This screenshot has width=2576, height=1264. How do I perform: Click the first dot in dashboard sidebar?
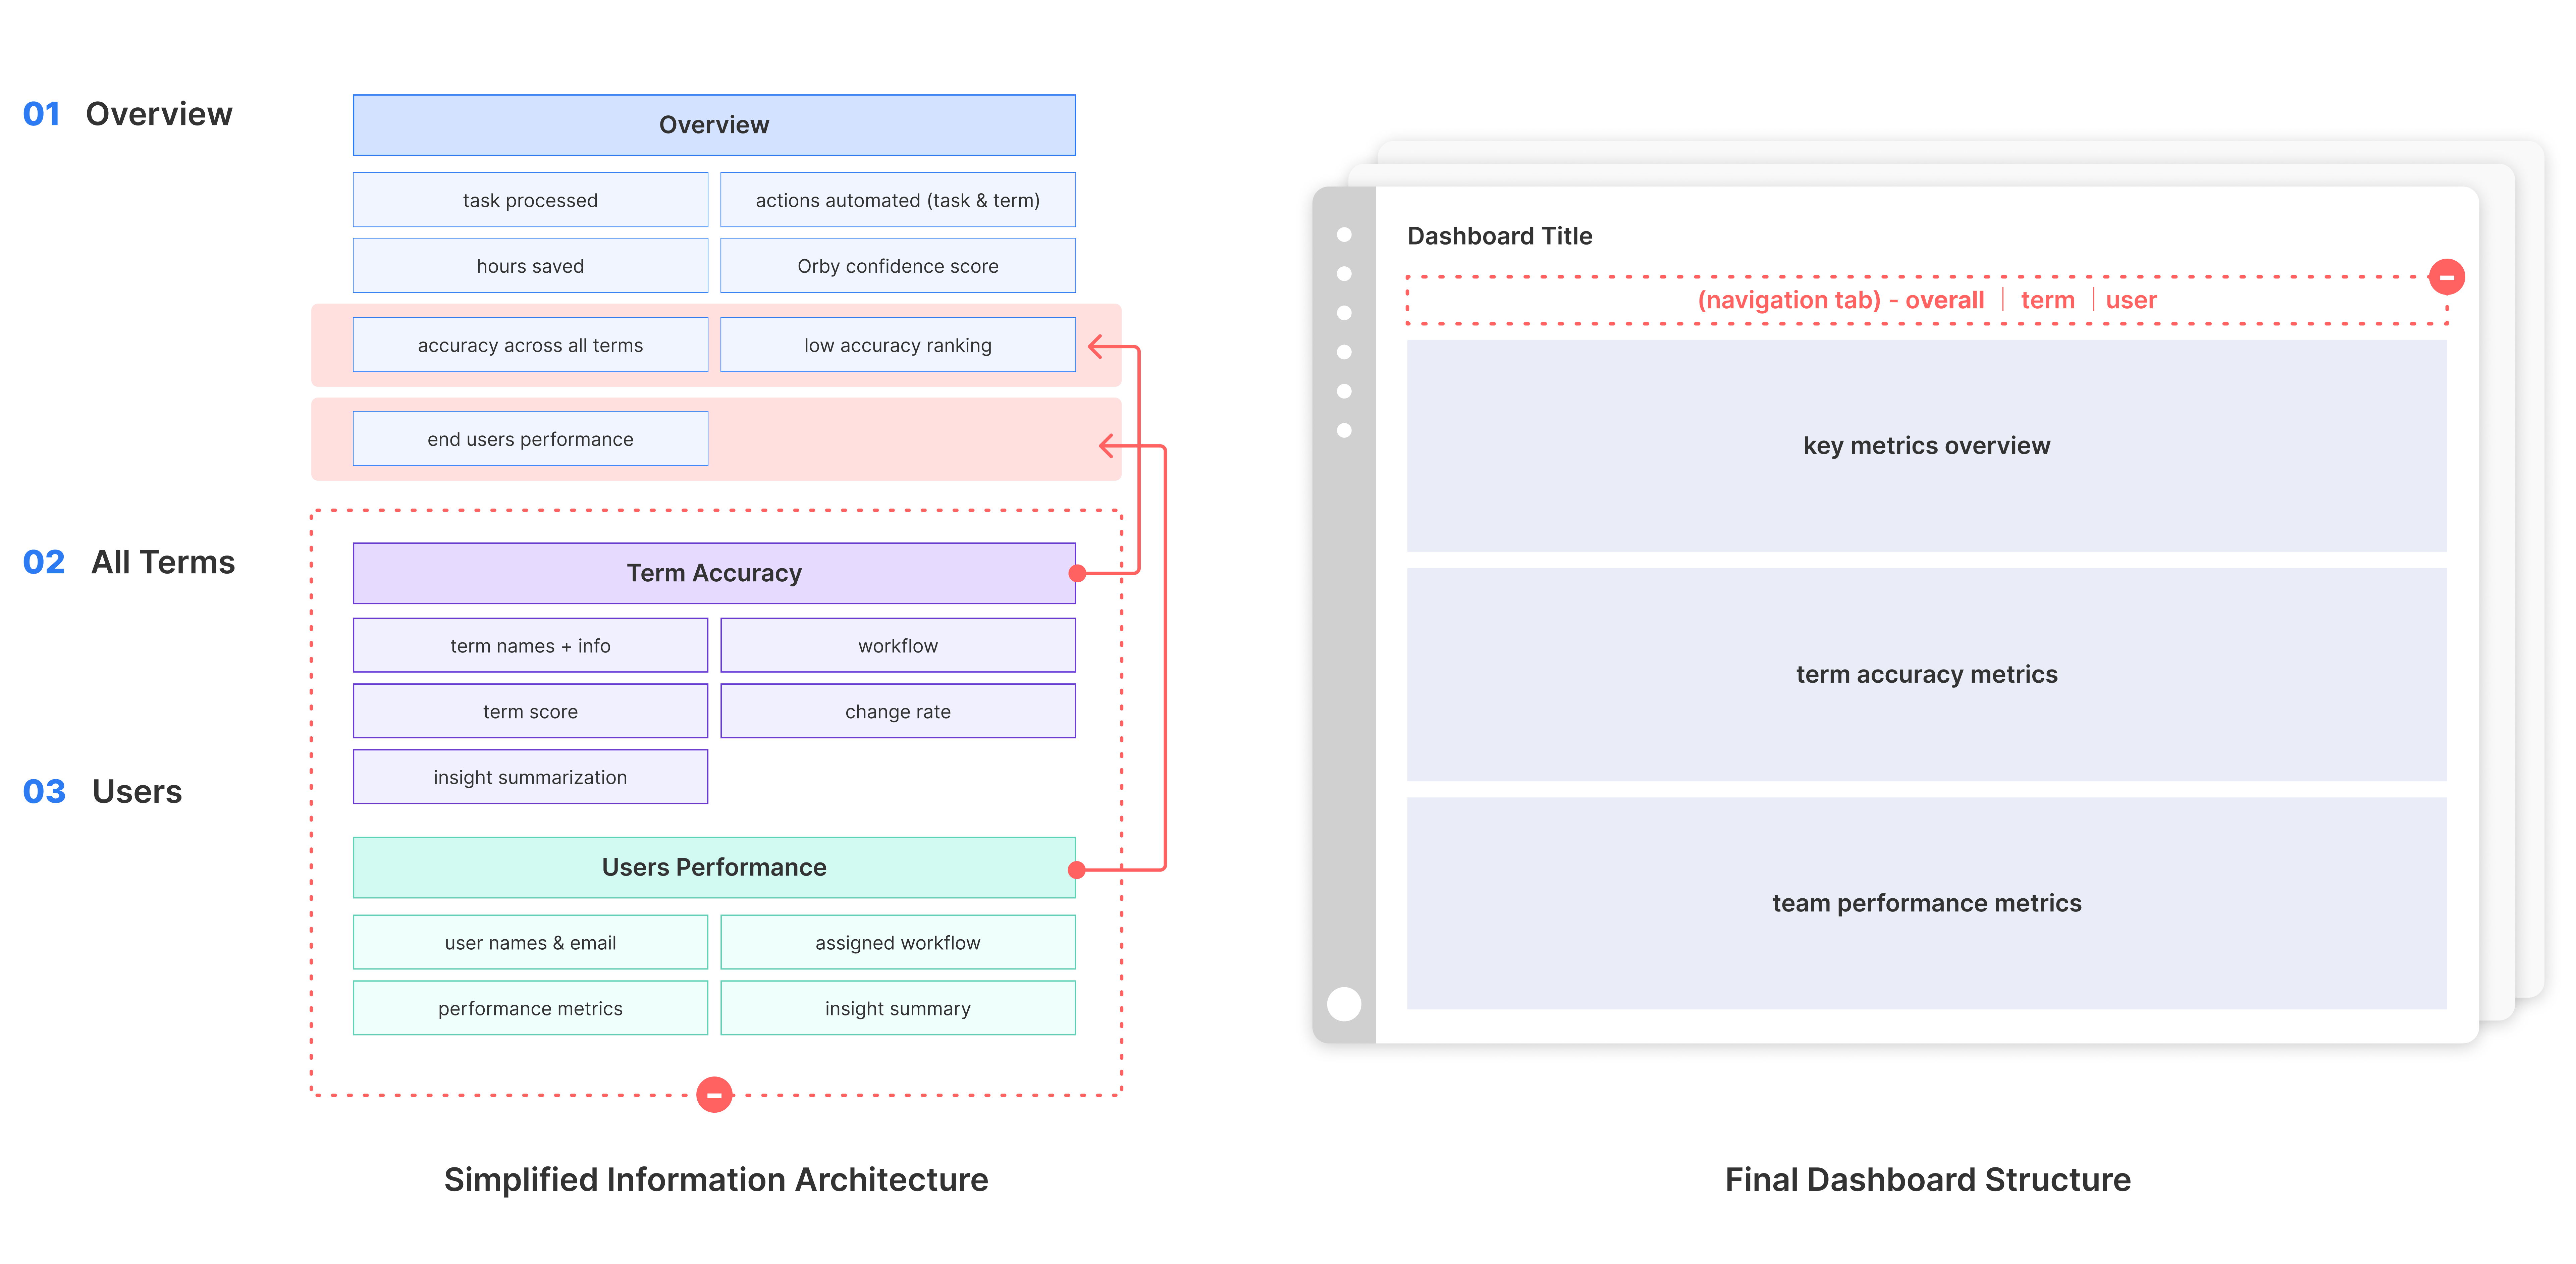click(x=1344, y=235)
